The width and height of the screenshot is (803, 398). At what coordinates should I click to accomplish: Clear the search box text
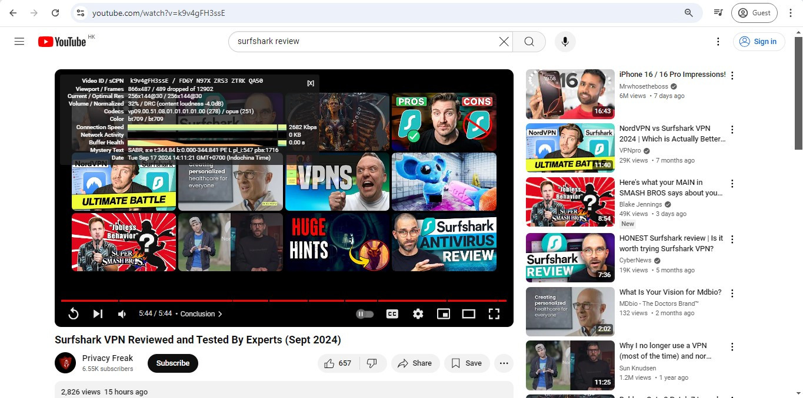pos(504,42)
